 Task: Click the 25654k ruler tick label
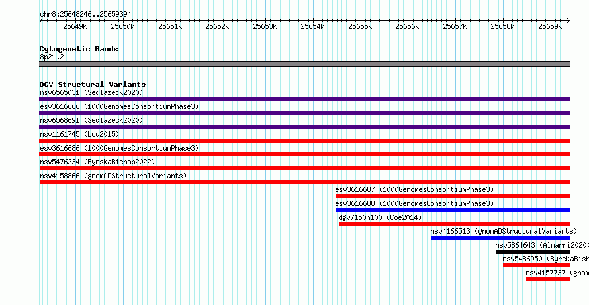[312, 26]
